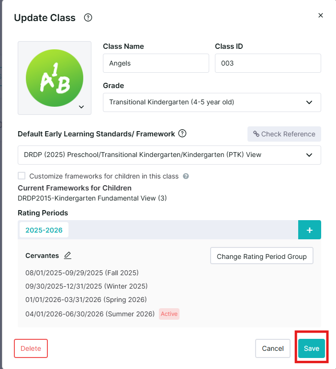336x369 pixels.
Task: Click help icon beside Default Early Learning Standards
Action: tap(182, 134)
